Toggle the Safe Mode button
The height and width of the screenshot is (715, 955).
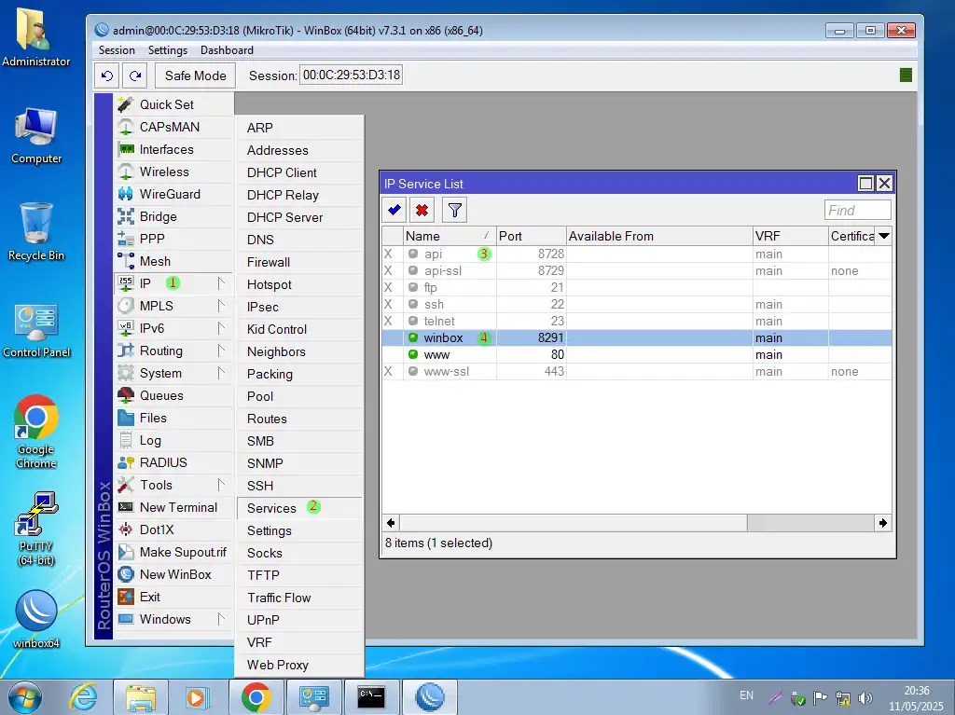195,76
